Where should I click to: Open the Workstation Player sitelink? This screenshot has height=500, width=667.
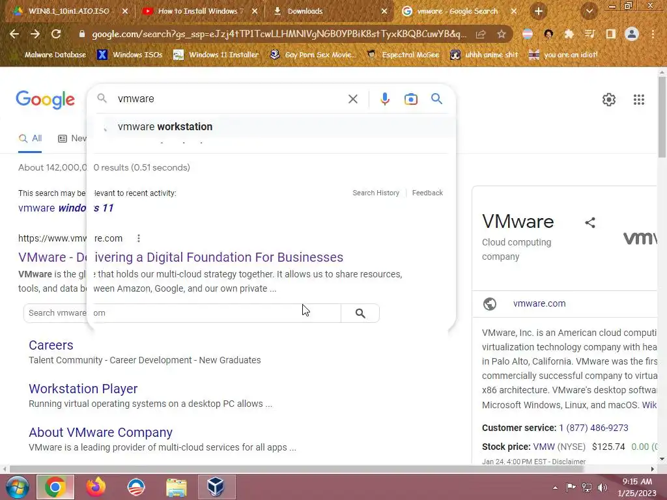point(83,389)
